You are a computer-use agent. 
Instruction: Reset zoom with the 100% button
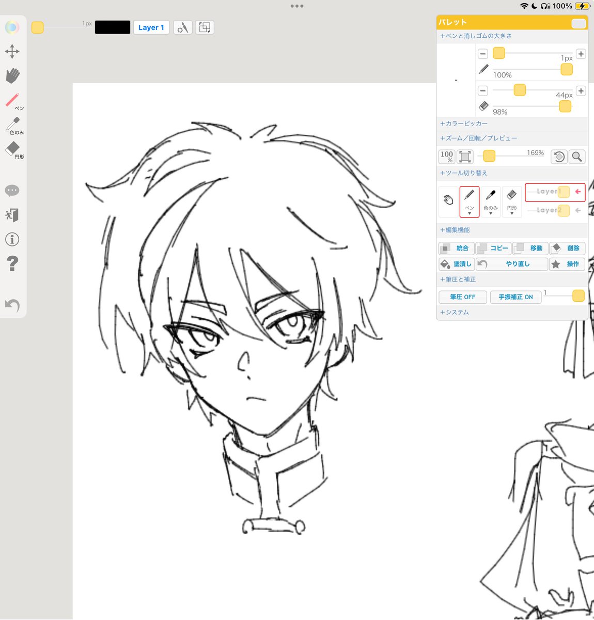pos(447,157)
